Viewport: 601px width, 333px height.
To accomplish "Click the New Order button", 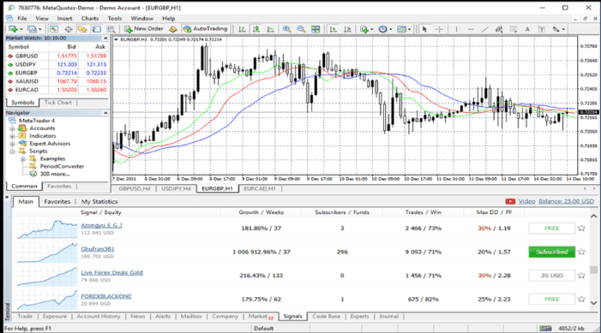I will click(x=144, y=29).
